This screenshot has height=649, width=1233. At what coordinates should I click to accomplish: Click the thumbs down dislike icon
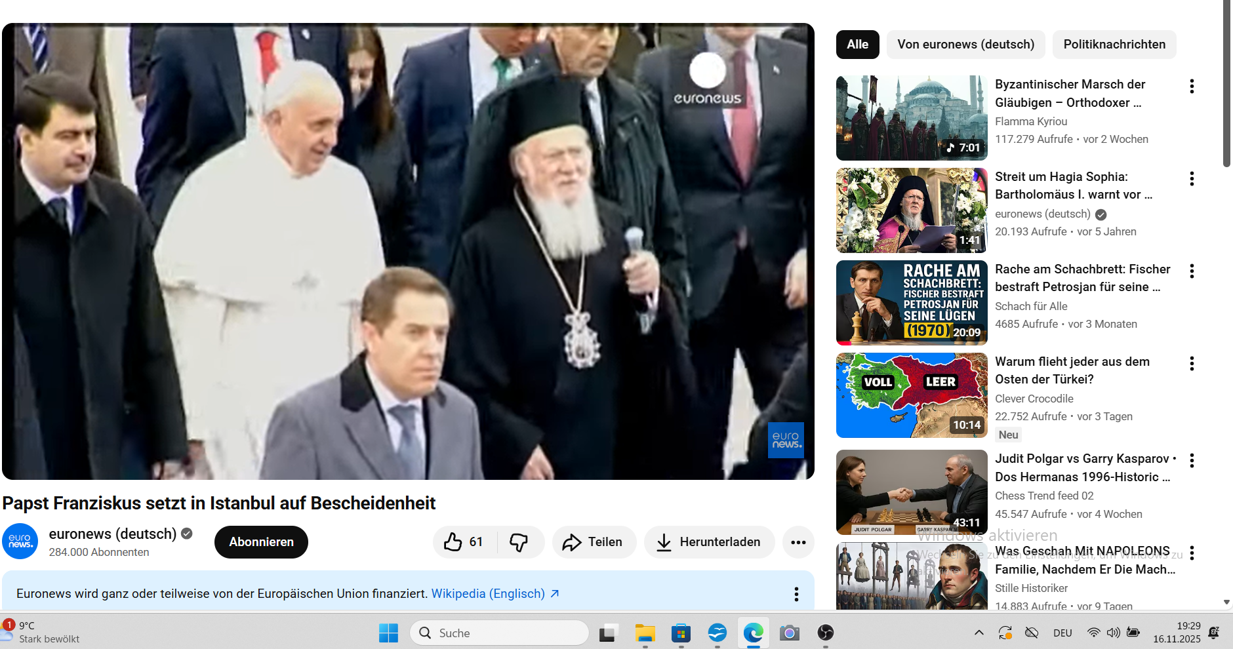coord(519,542)
